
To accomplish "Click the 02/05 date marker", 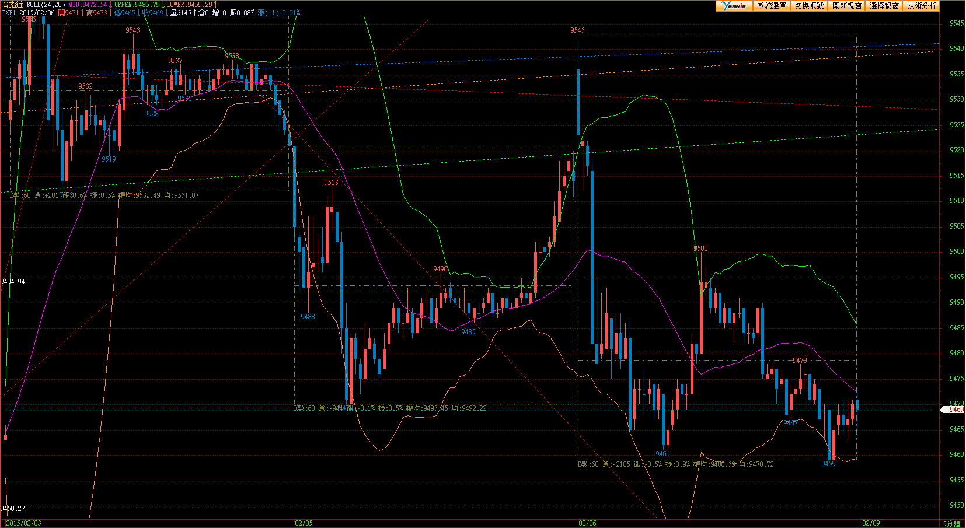I will point(304,523).
